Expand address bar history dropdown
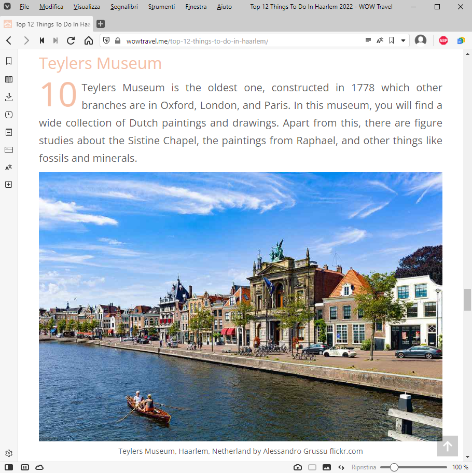472x473 pixels. tap(403, 41)
